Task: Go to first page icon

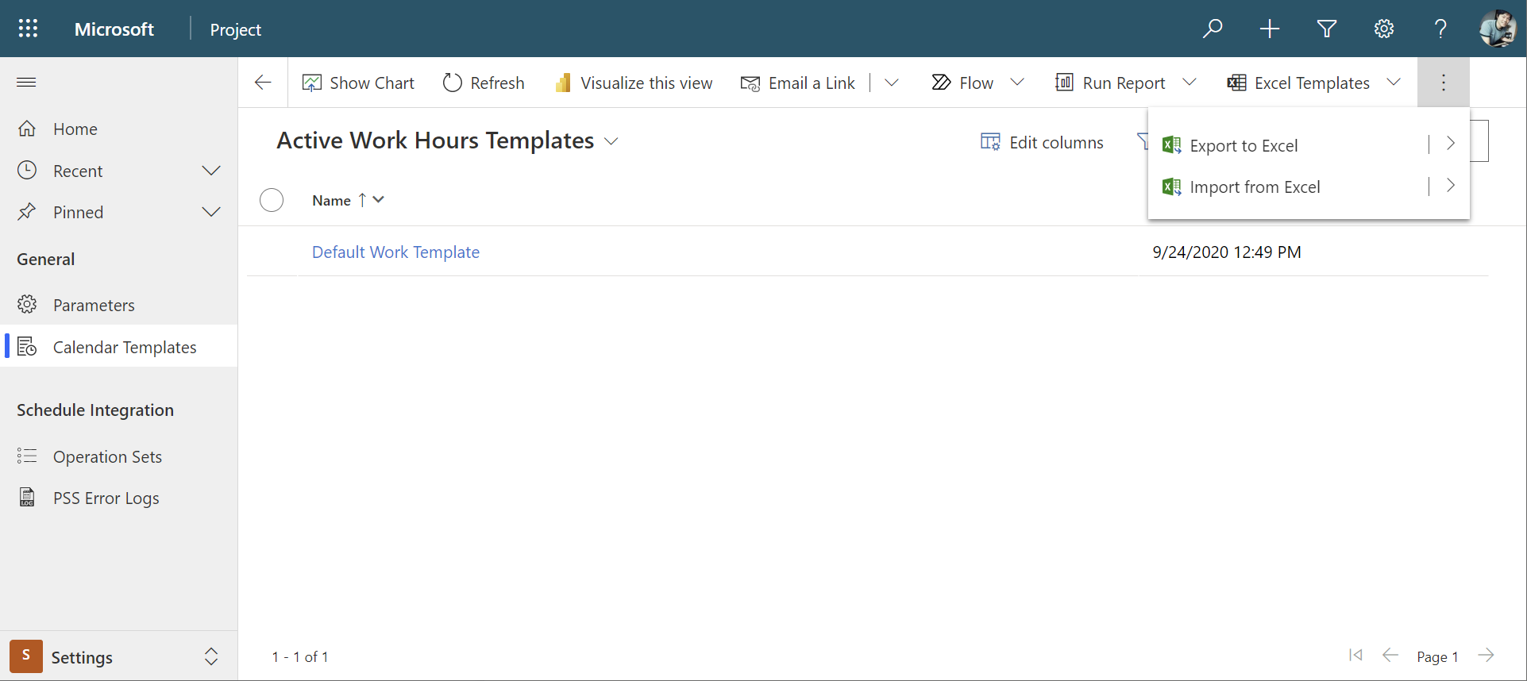Action: [1355, 655]
